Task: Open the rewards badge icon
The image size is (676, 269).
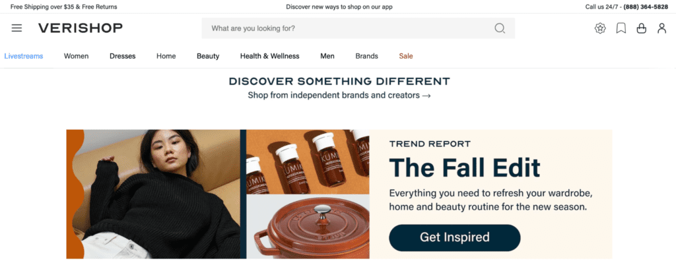Action: click(x=600, y=28)
